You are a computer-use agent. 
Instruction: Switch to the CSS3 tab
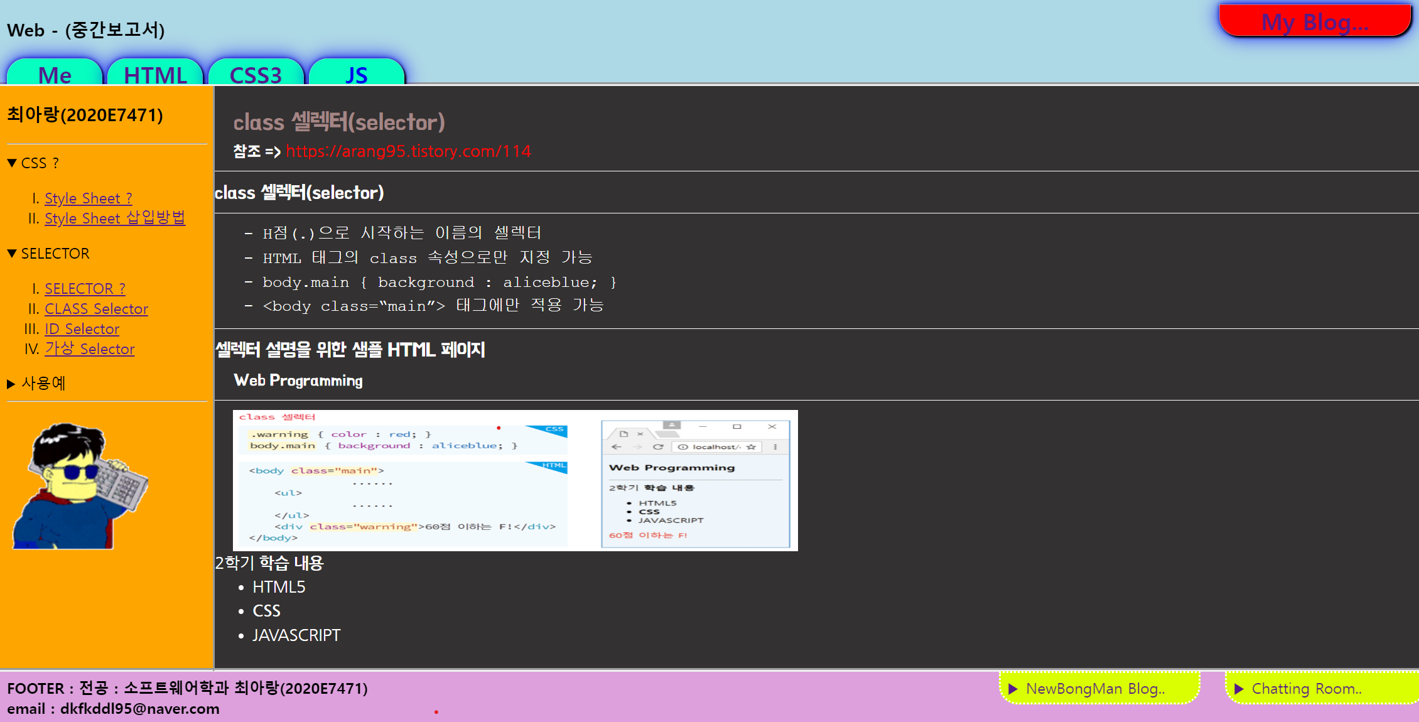click(x=256, y=74)
